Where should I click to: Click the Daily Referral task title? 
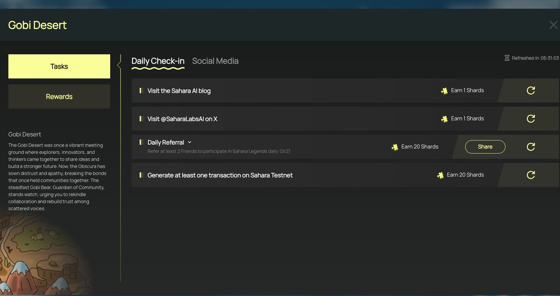(x=166, y=142)
